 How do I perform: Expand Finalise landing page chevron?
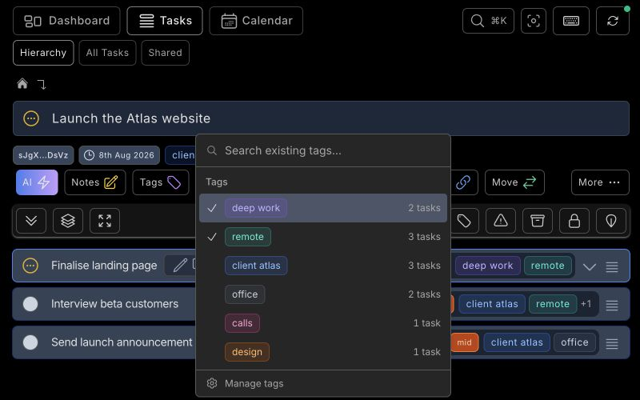(x=590, y=267)
